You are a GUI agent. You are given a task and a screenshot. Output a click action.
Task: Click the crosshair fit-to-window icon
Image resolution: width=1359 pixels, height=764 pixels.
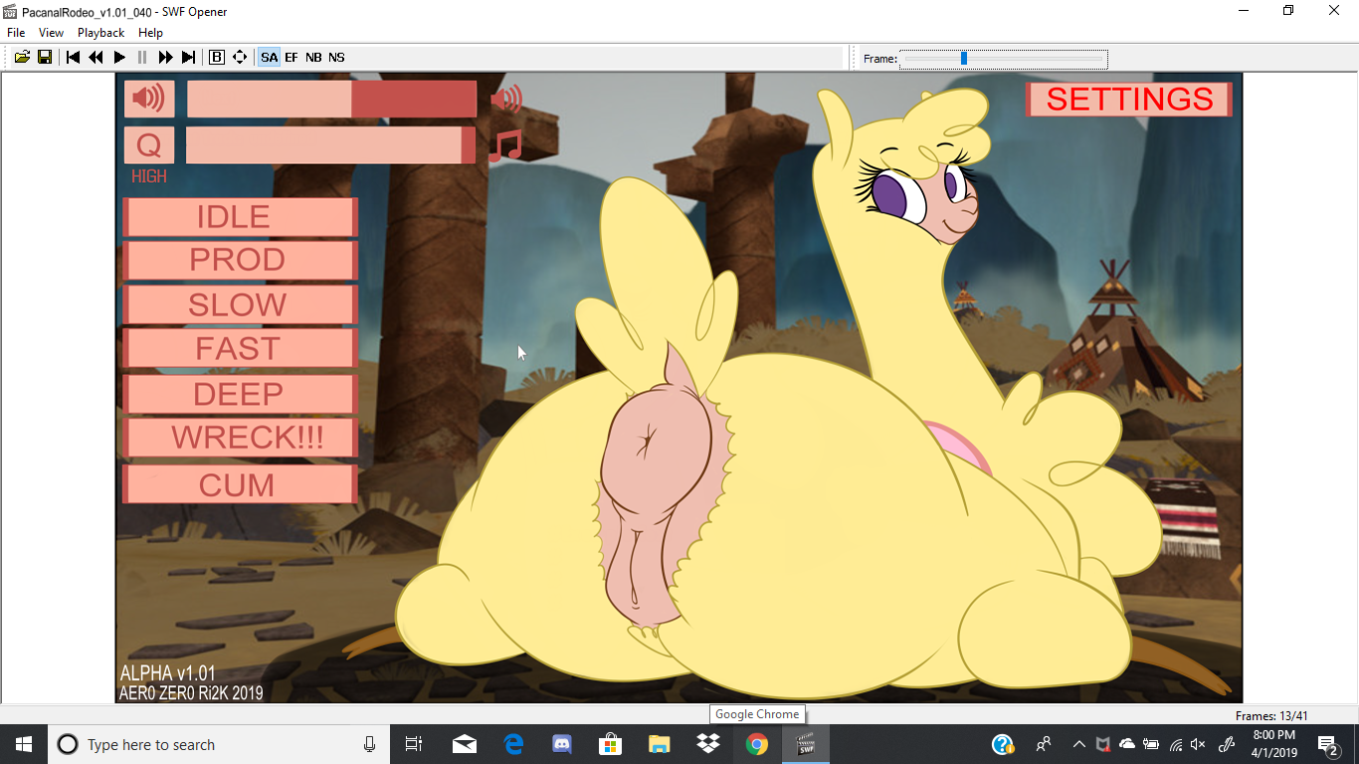[240, 58]
